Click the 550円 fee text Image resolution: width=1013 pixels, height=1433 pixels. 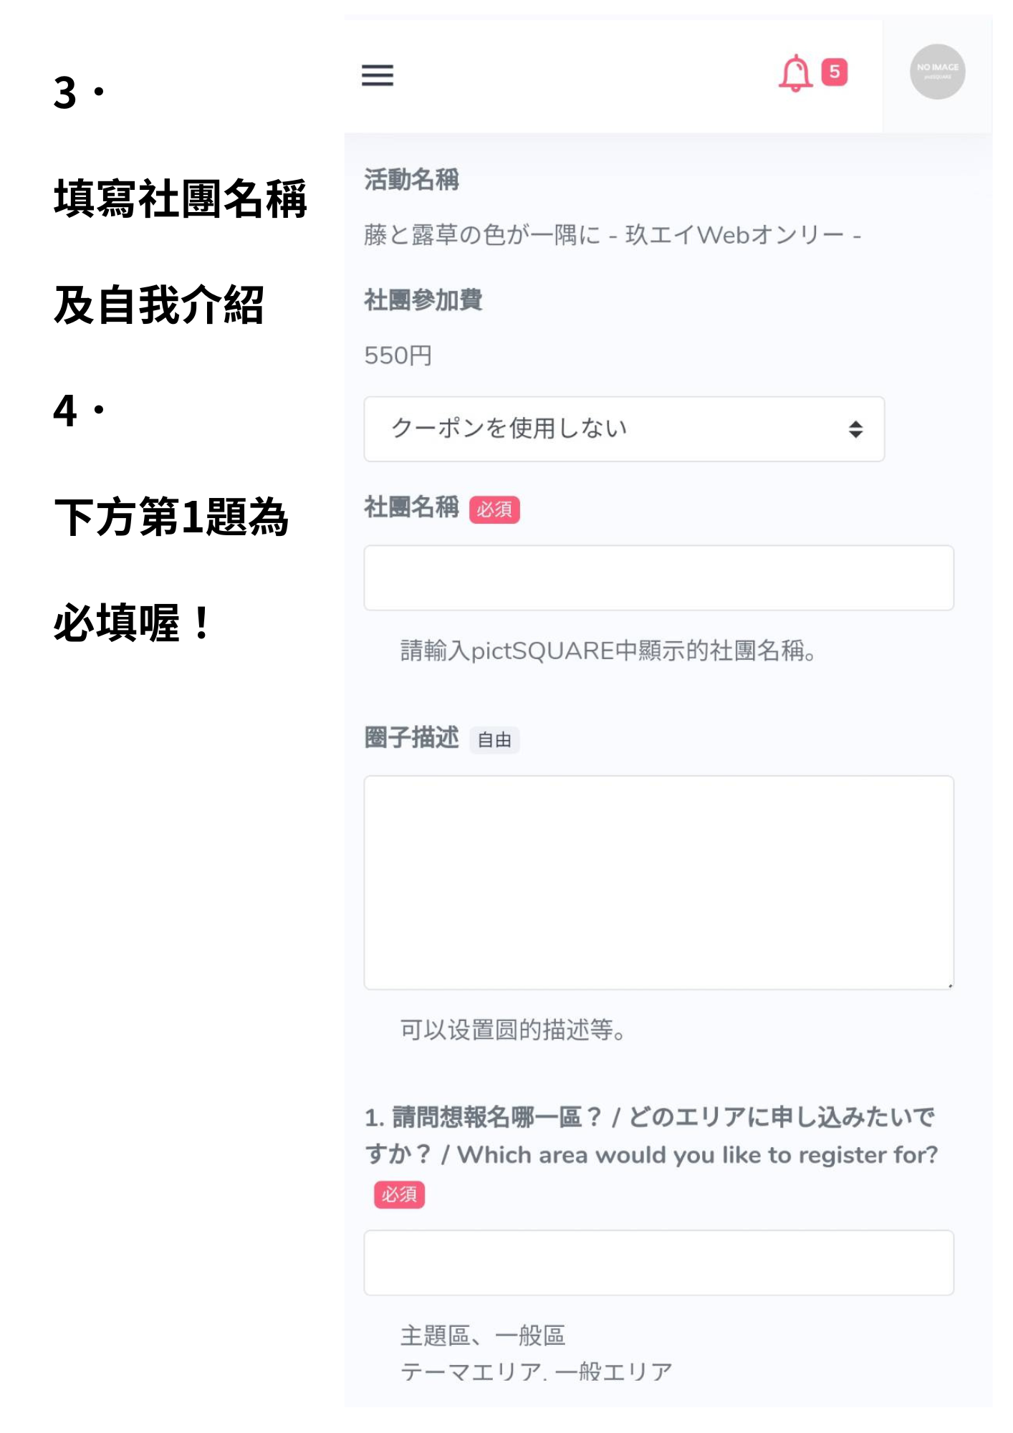398,355
